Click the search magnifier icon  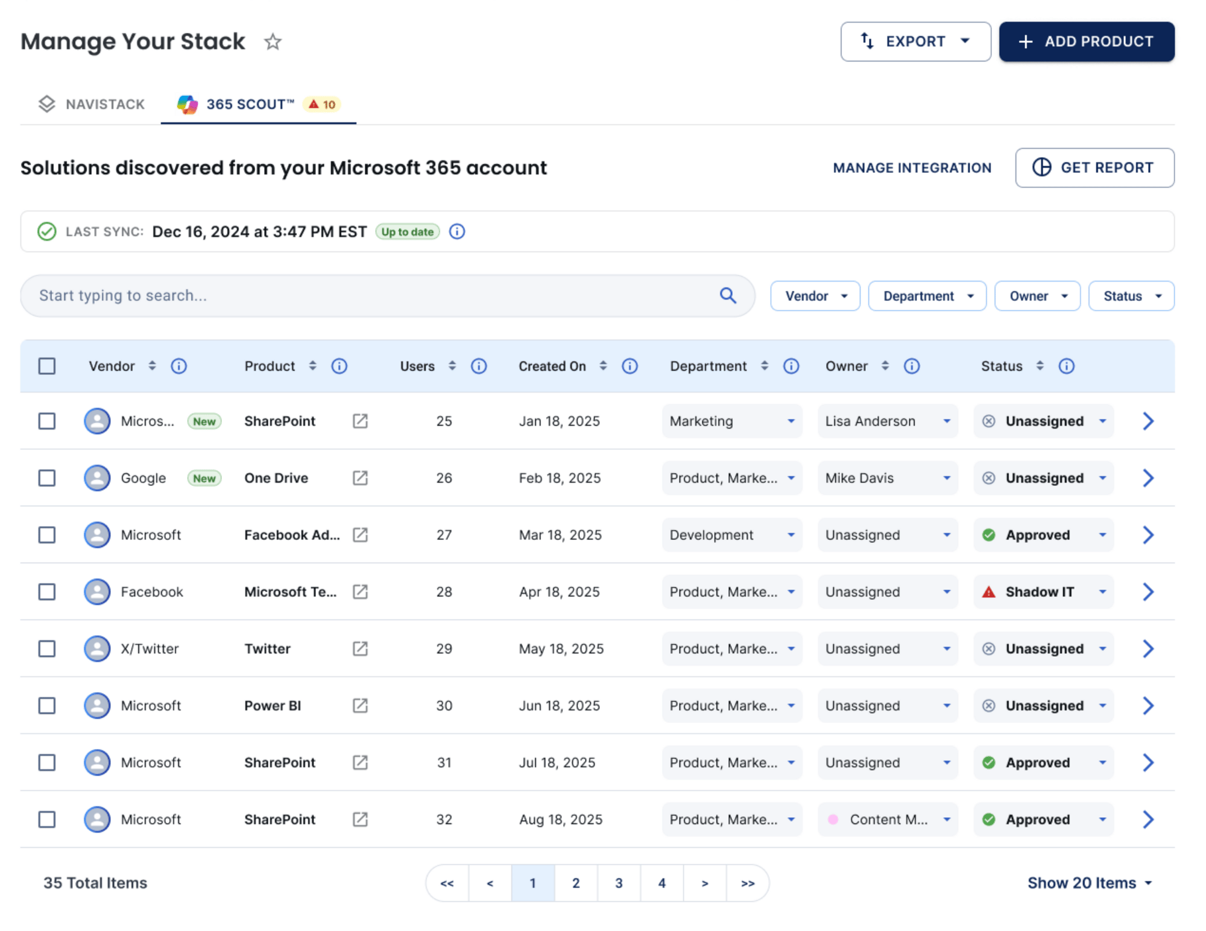(728, 295)
